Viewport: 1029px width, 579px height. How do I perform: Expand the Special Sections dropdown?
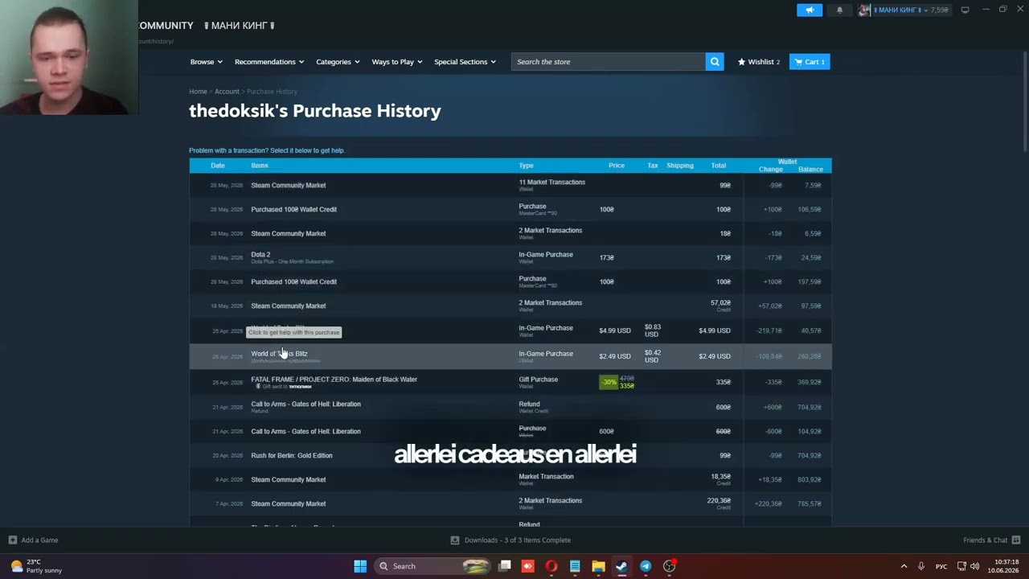click(x=465, y=62)
